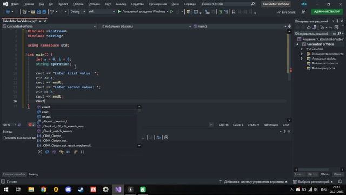
Task: Click Start Without Debugging outline play icon
Action: point(172,11)
